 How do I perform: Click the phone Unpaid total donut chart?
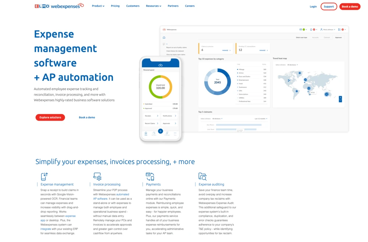[160, 87]
